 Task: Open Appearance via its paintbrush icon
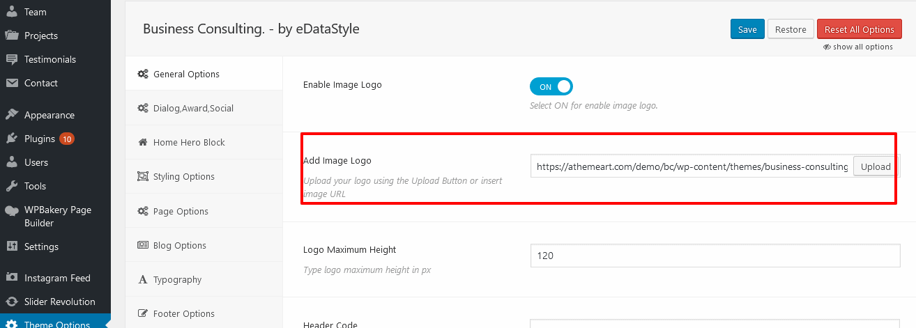(x=12, y=115)
